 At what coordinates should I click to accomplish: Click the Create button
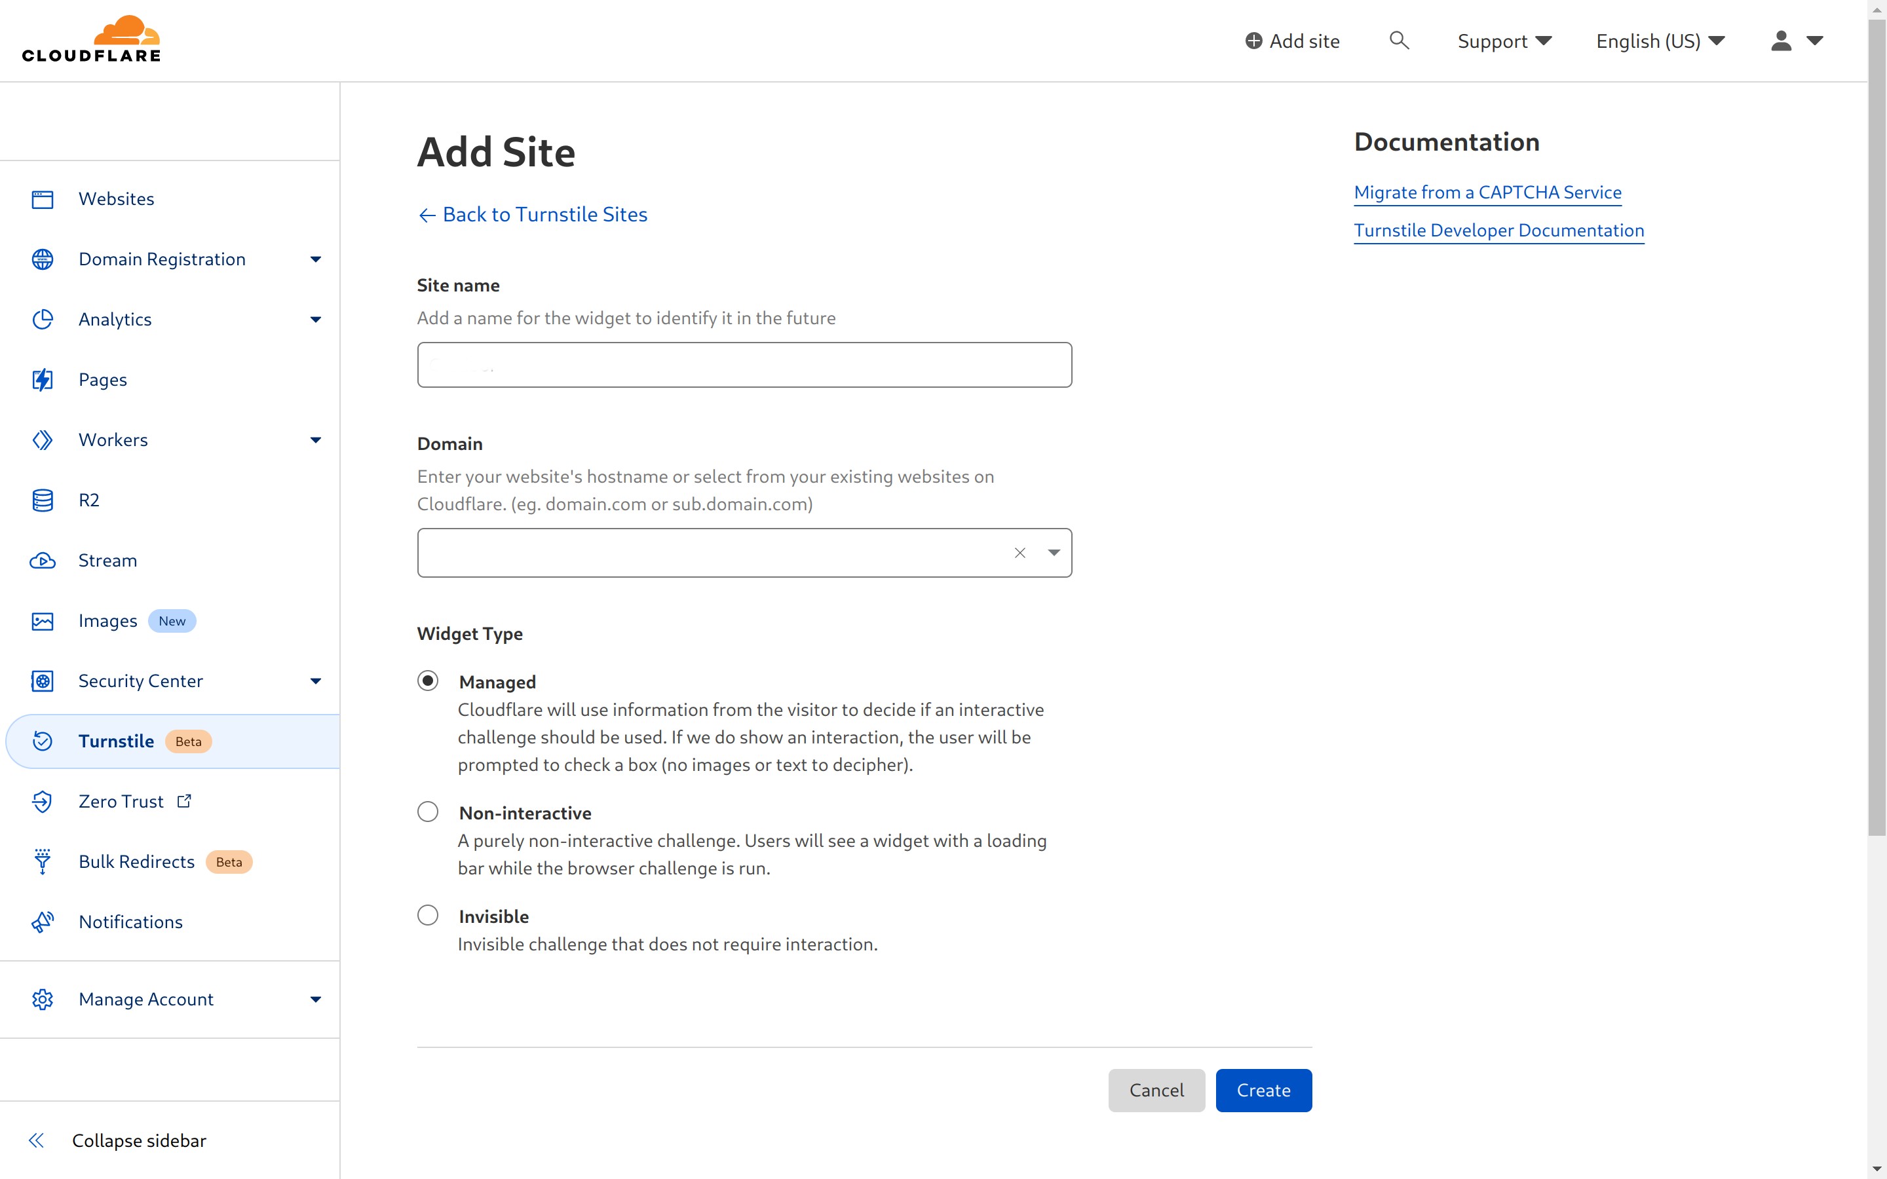[x=1263, y=1090]
